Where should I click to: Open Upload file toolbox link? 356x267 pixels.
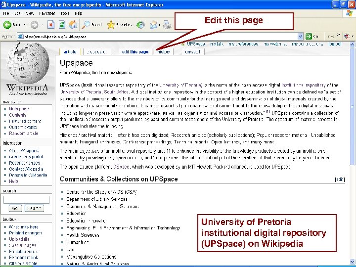[x=19, y=239]
